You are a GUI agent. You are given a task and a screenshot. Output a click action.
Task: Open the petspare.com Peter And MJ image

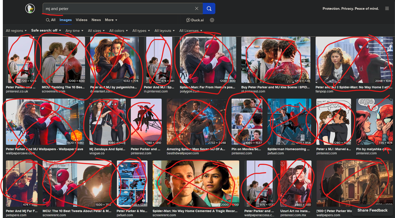22,184
